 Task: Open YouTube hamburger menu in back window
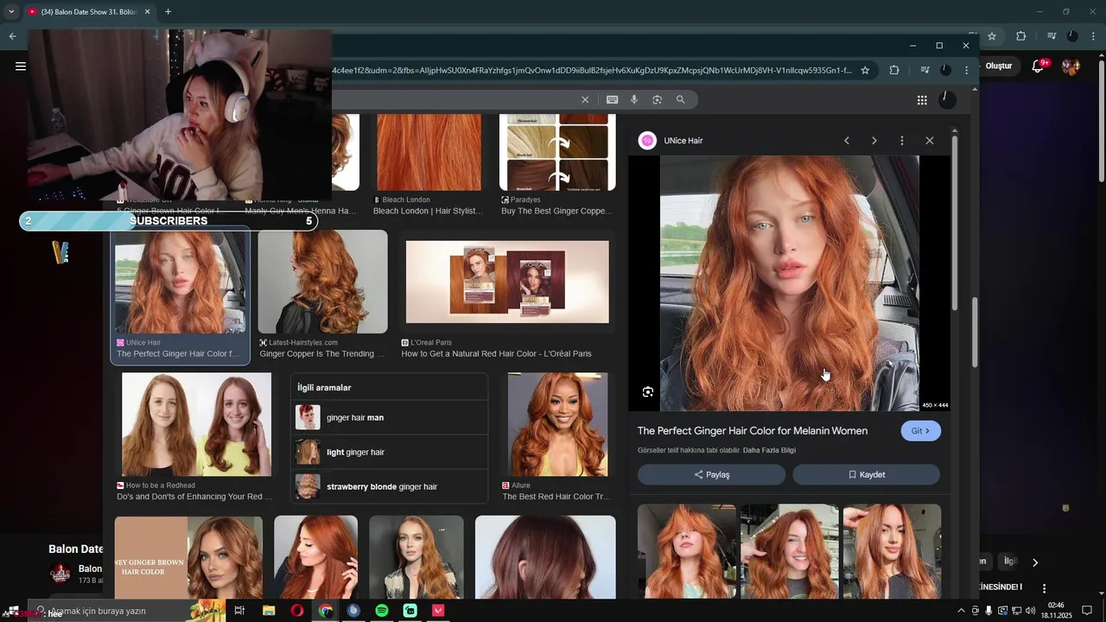click(21, 66)
